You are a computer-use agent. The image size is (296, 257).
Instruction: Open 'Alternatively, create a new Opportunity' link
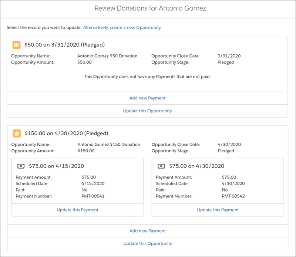click(122, 28)
